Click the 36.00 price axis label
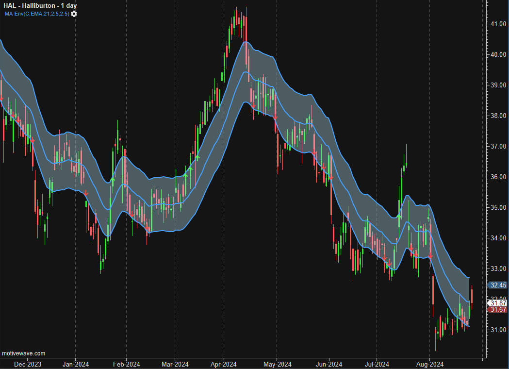 pyautogui.click(x=498, y=177)
